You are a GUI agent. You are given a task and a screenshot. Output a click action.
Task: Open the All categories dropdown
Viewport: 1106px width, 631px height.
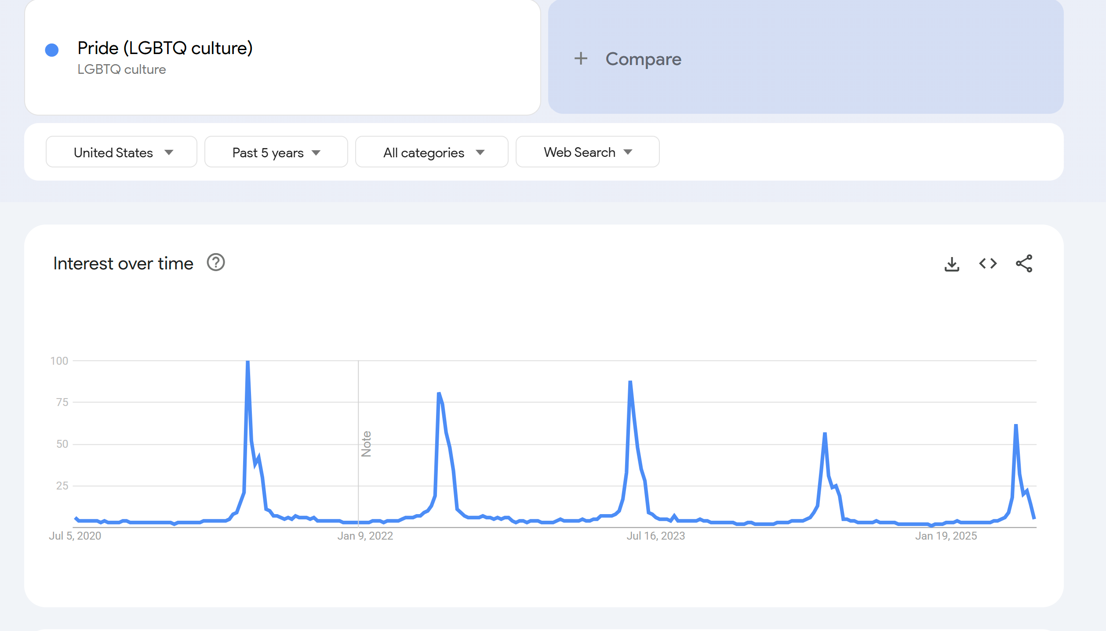432,152
